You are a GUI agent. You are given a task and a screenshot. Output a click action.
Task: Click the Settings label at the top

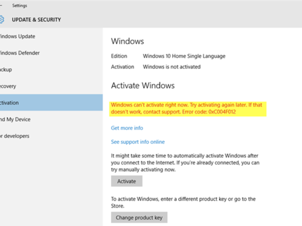point(20,6)
